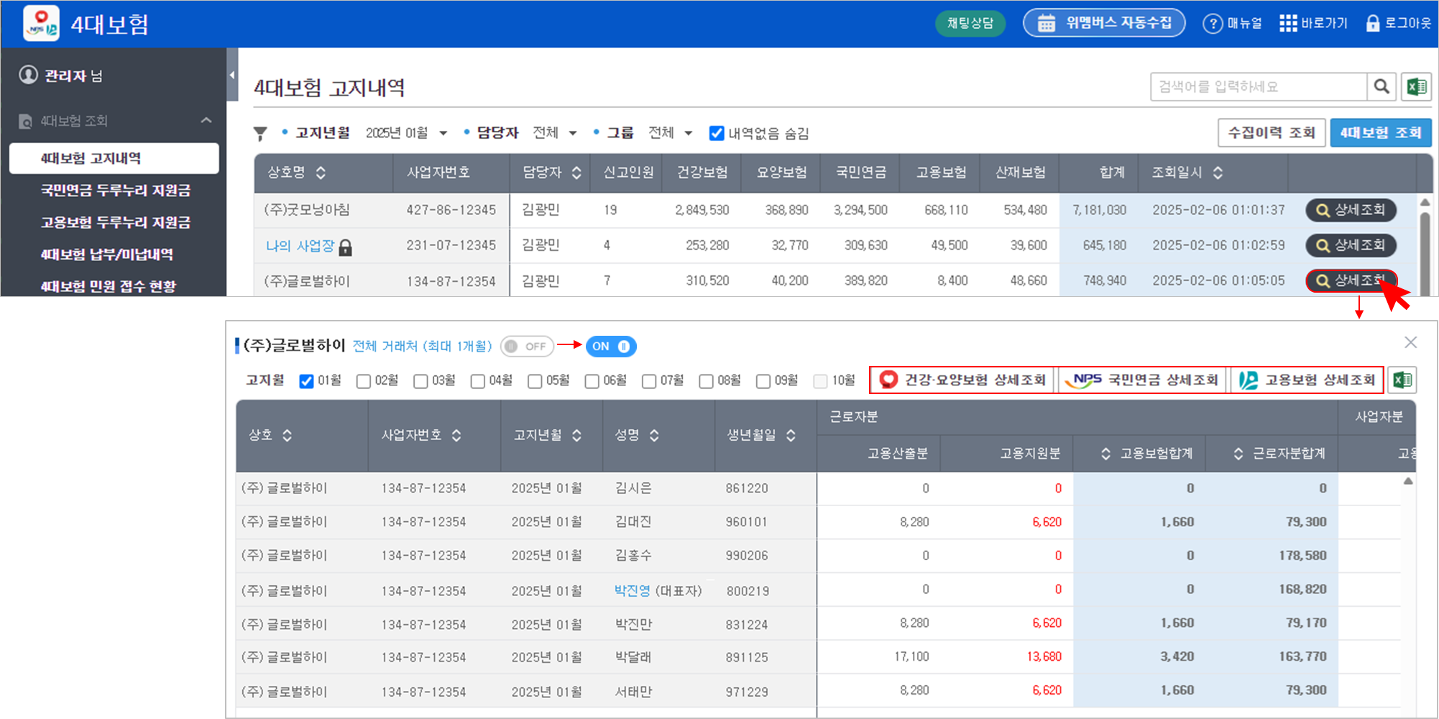Click 상세조회 for (주)굿모닝아침 row
1439x719 pixels.
pyautogui.click(x=1351, y=210)
